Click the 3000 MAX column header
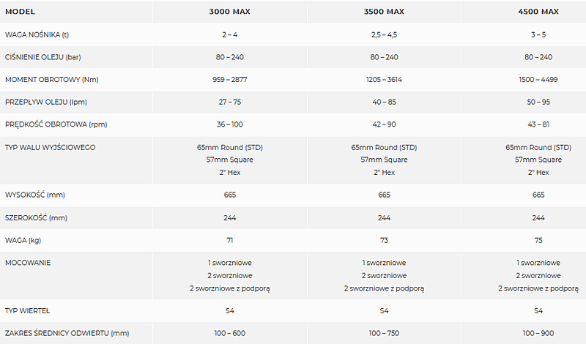 (x=230, y=12)
